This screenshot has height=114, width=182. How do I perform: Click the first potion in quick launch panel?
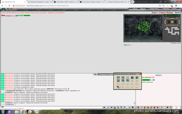118,78
